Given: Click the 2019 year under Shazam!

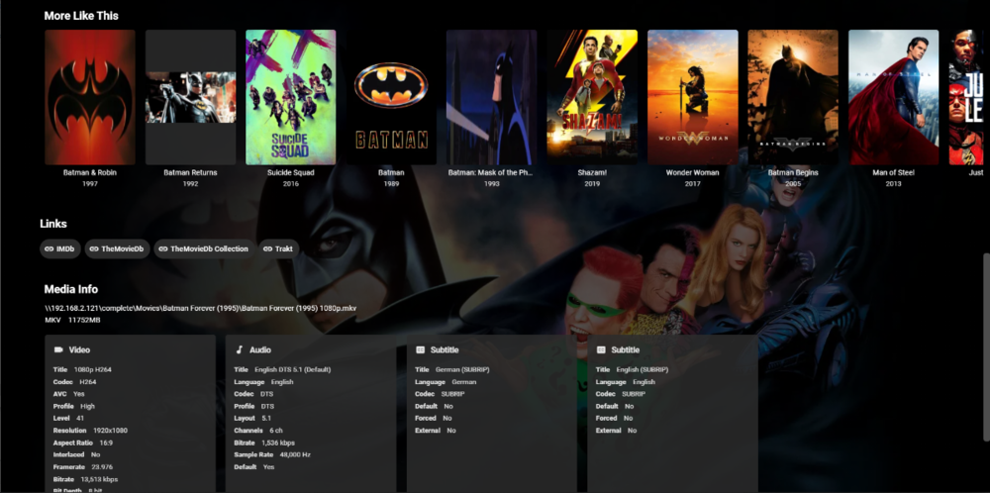Looking at the screenshot, I should tap(592, 184).
